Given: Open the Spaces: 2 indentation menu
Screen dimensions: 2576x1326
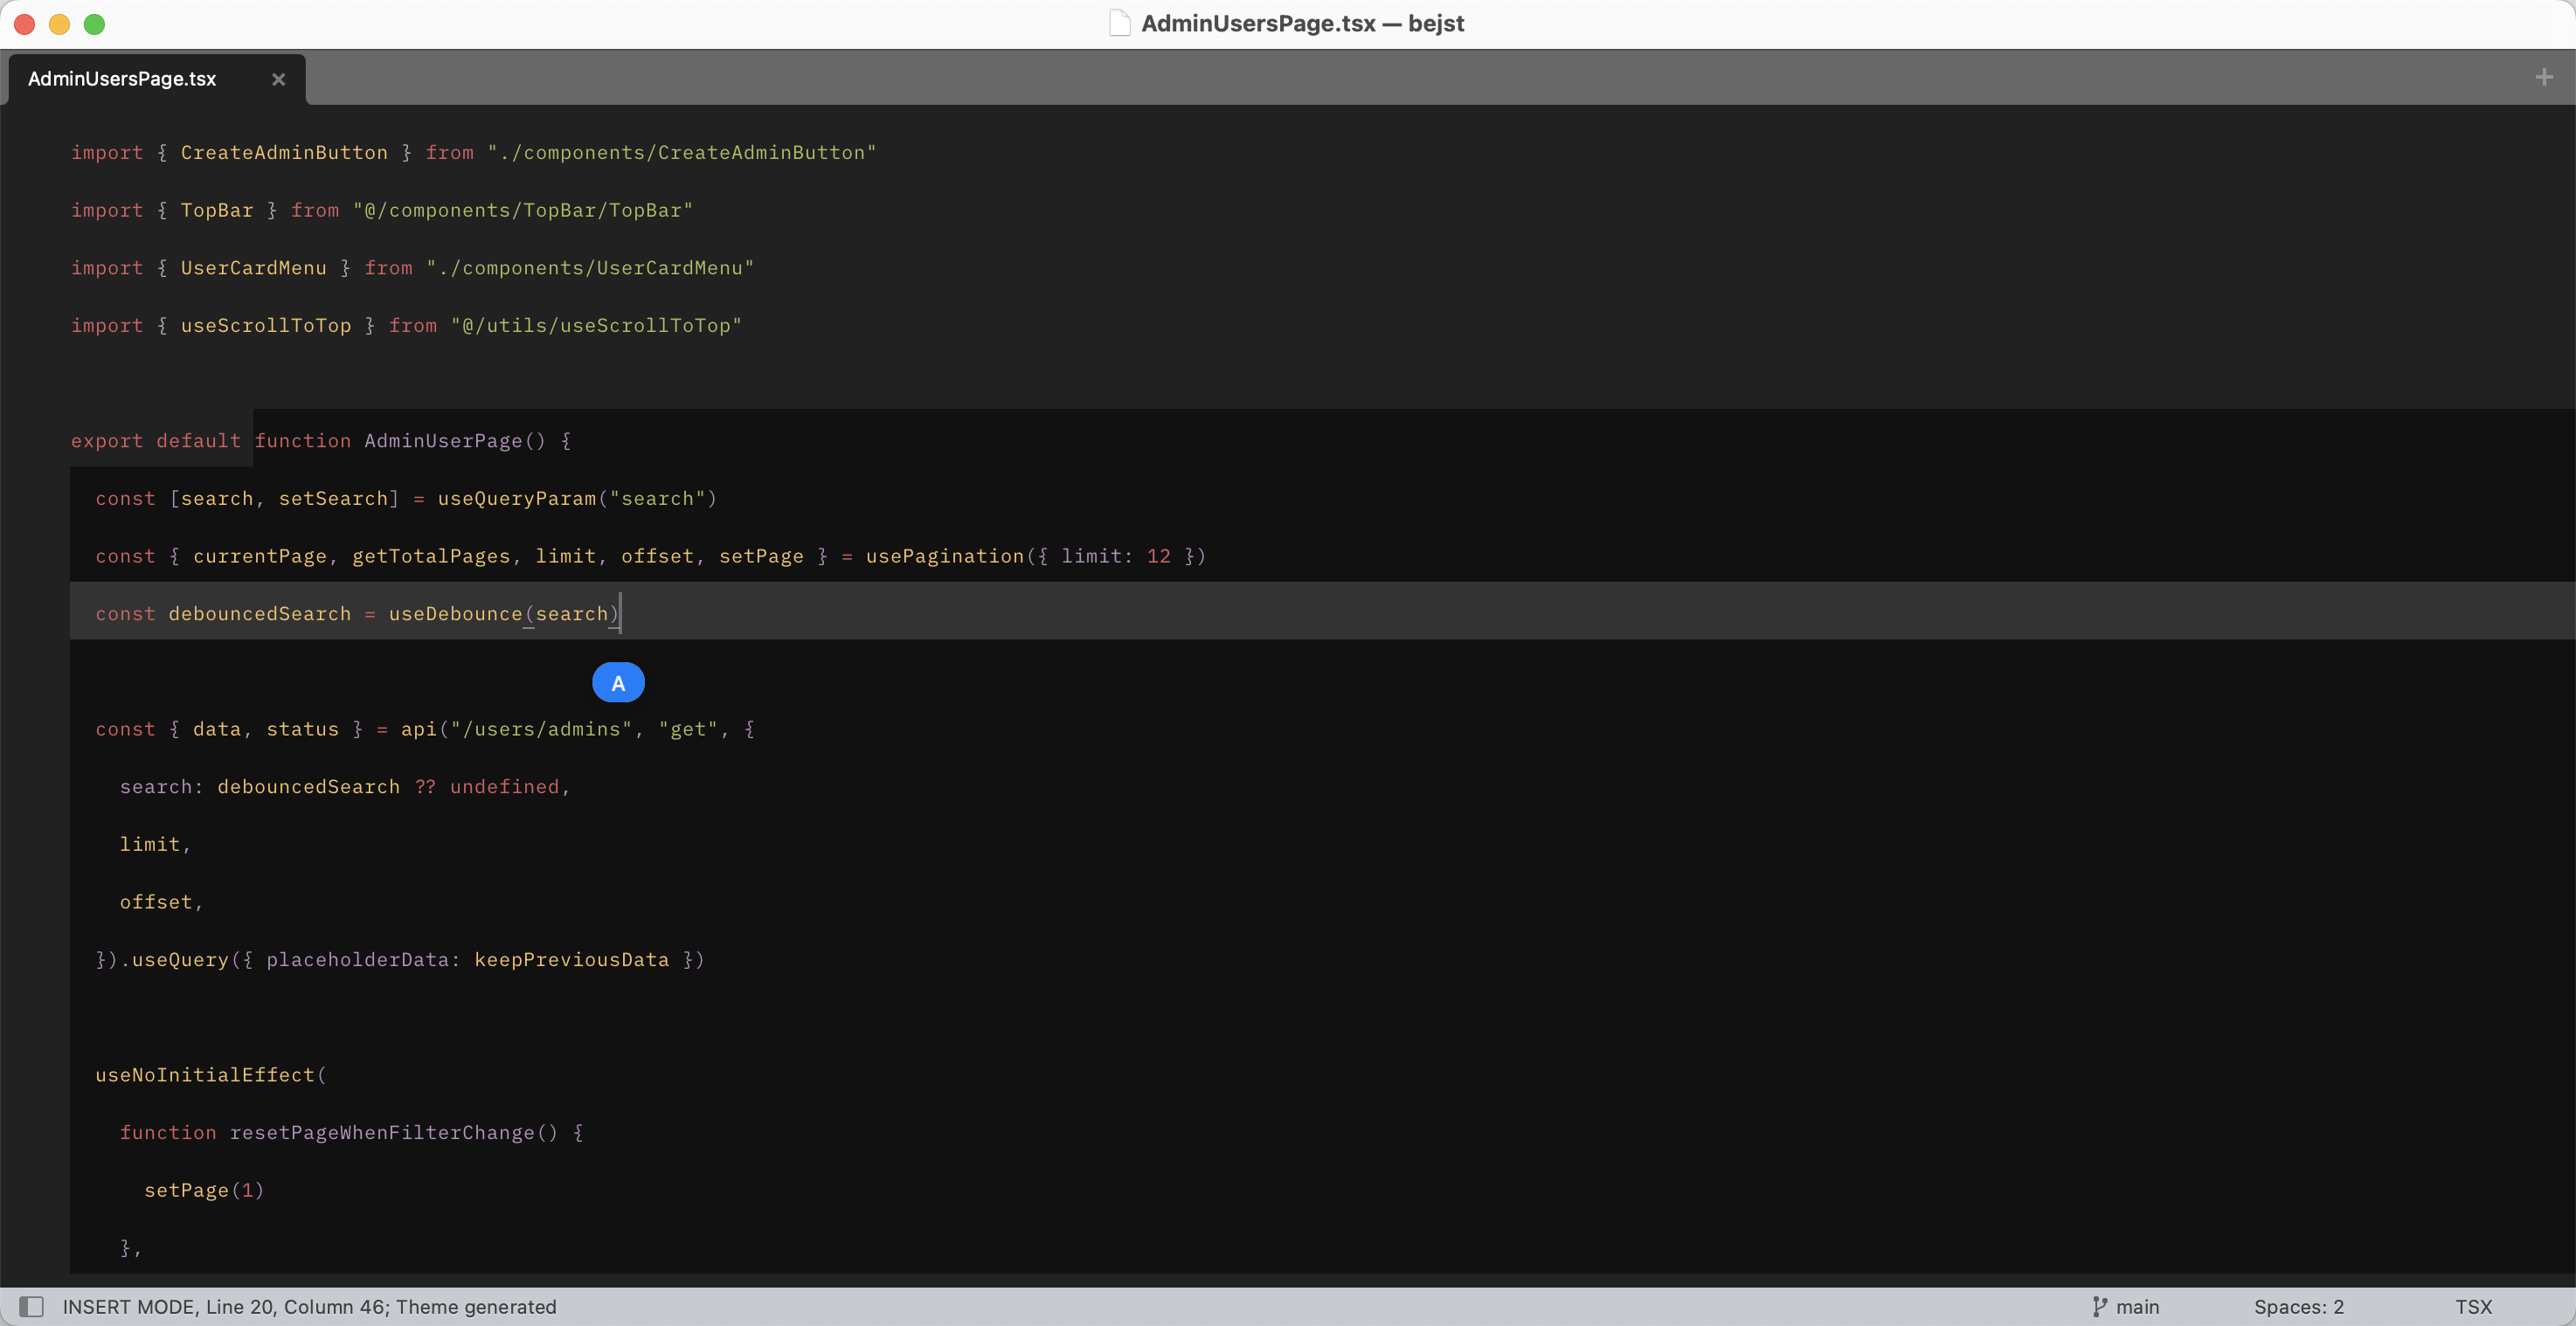Looking at the screenshot, I should (x=2298, y=1306).
